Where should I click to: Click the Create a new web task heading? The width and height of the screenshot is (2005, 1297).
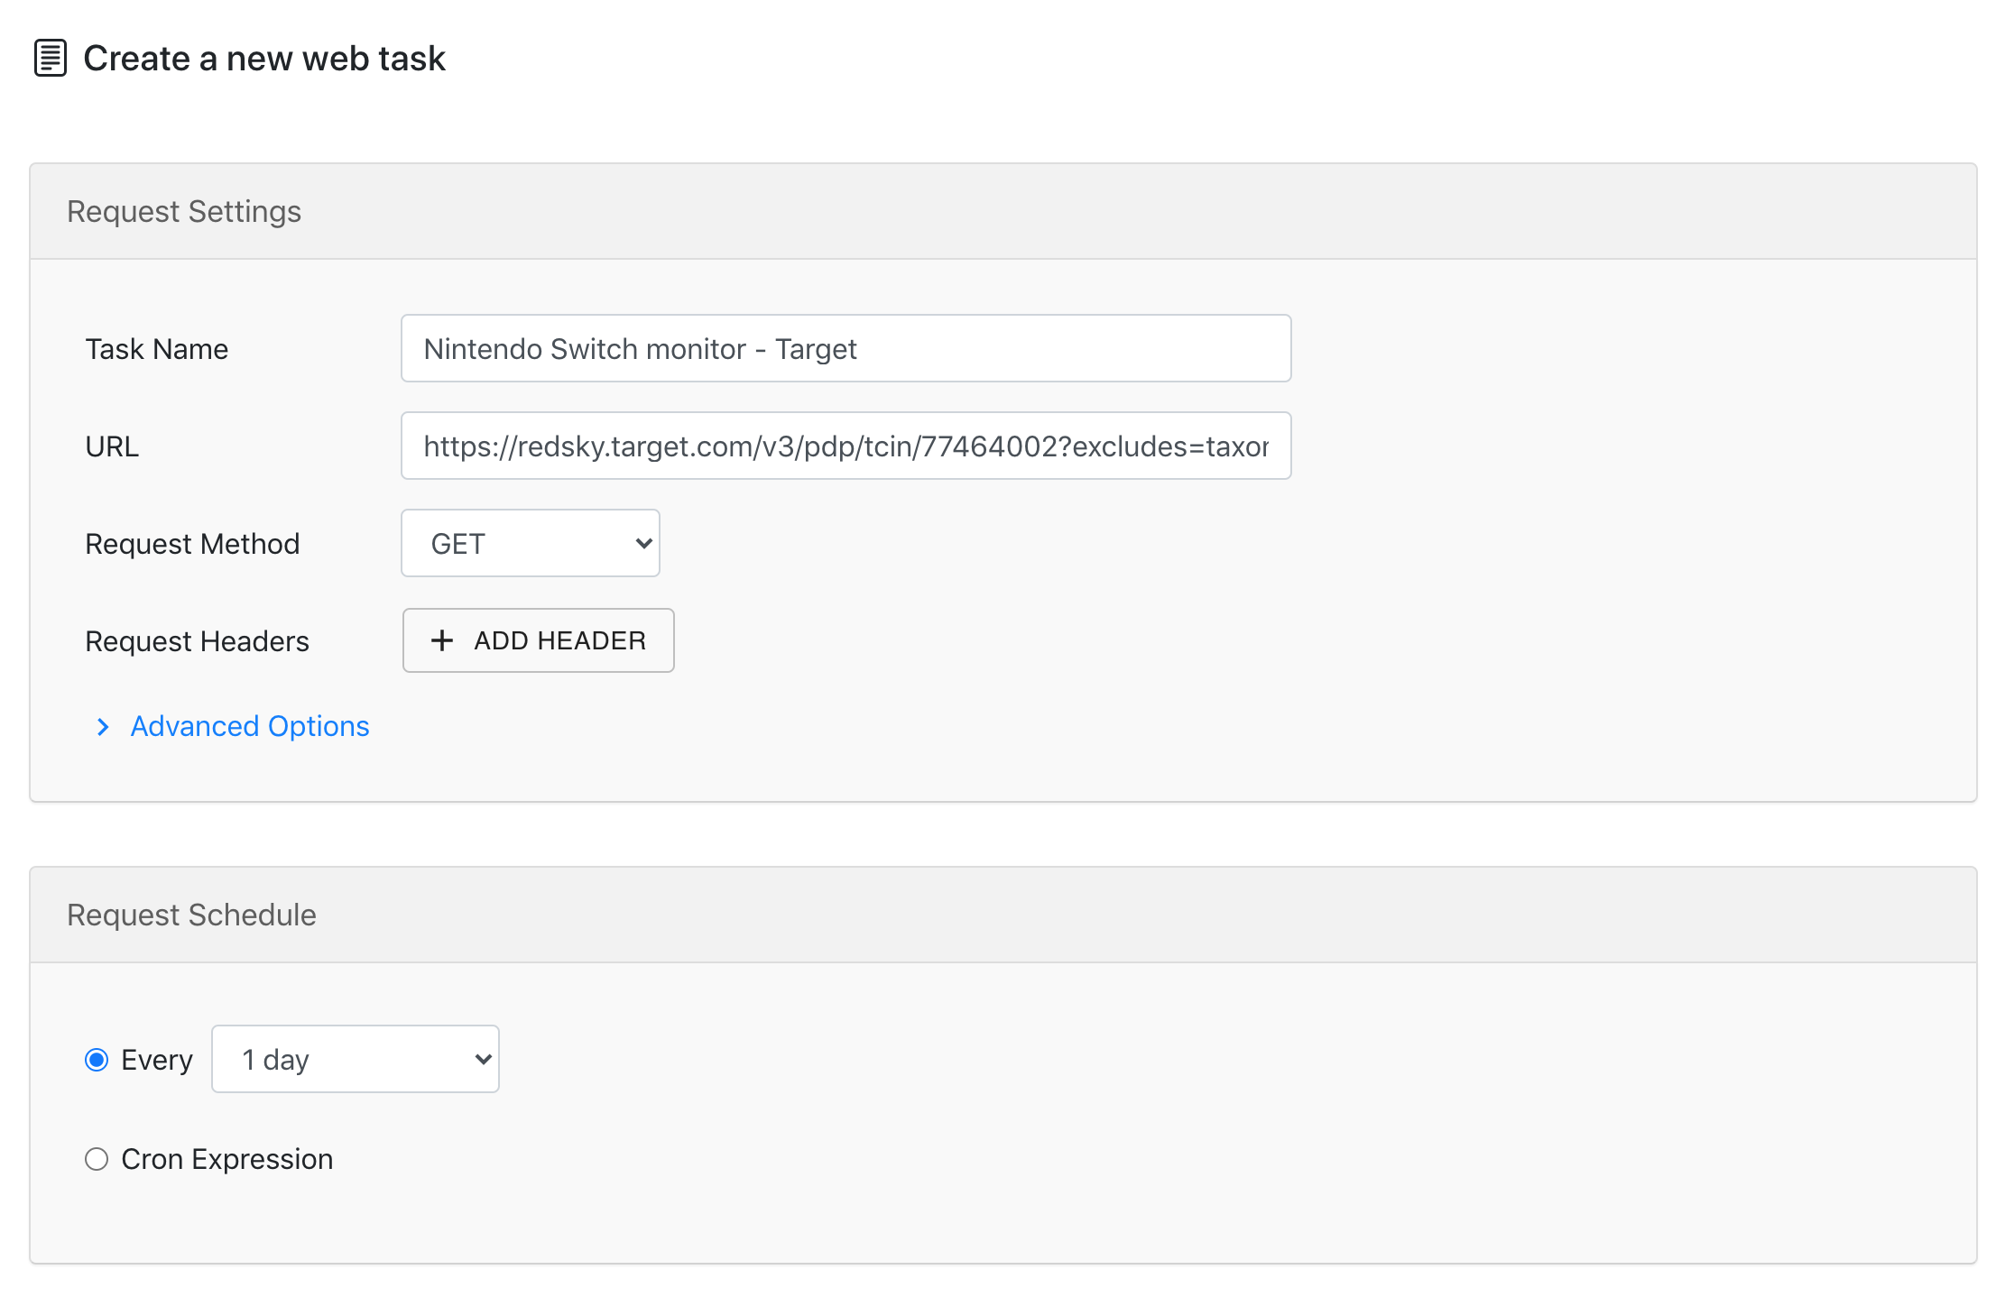(x=264, y=59)
